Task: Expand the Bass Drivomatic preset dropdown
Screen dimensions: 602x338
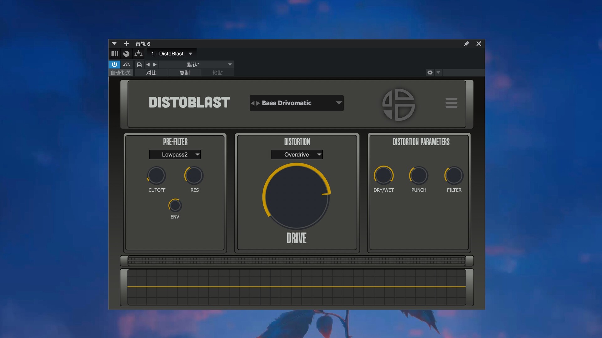Action: tap(339, 103)
